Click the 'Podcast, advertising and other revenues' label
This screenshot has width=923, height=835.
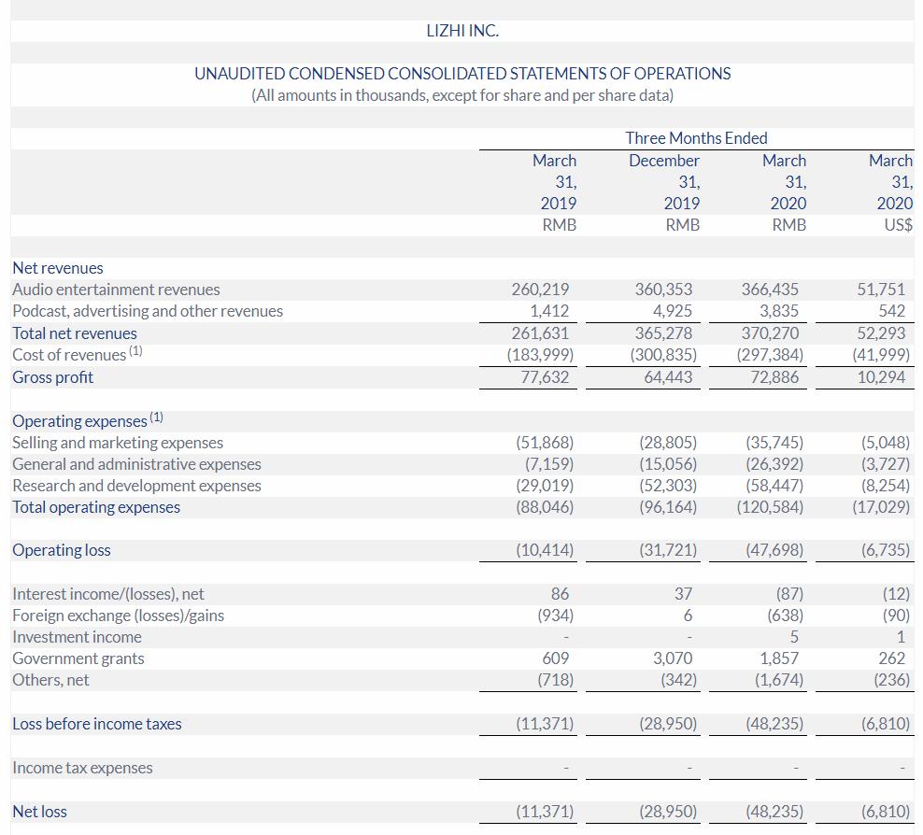click(x=148, y=311)
